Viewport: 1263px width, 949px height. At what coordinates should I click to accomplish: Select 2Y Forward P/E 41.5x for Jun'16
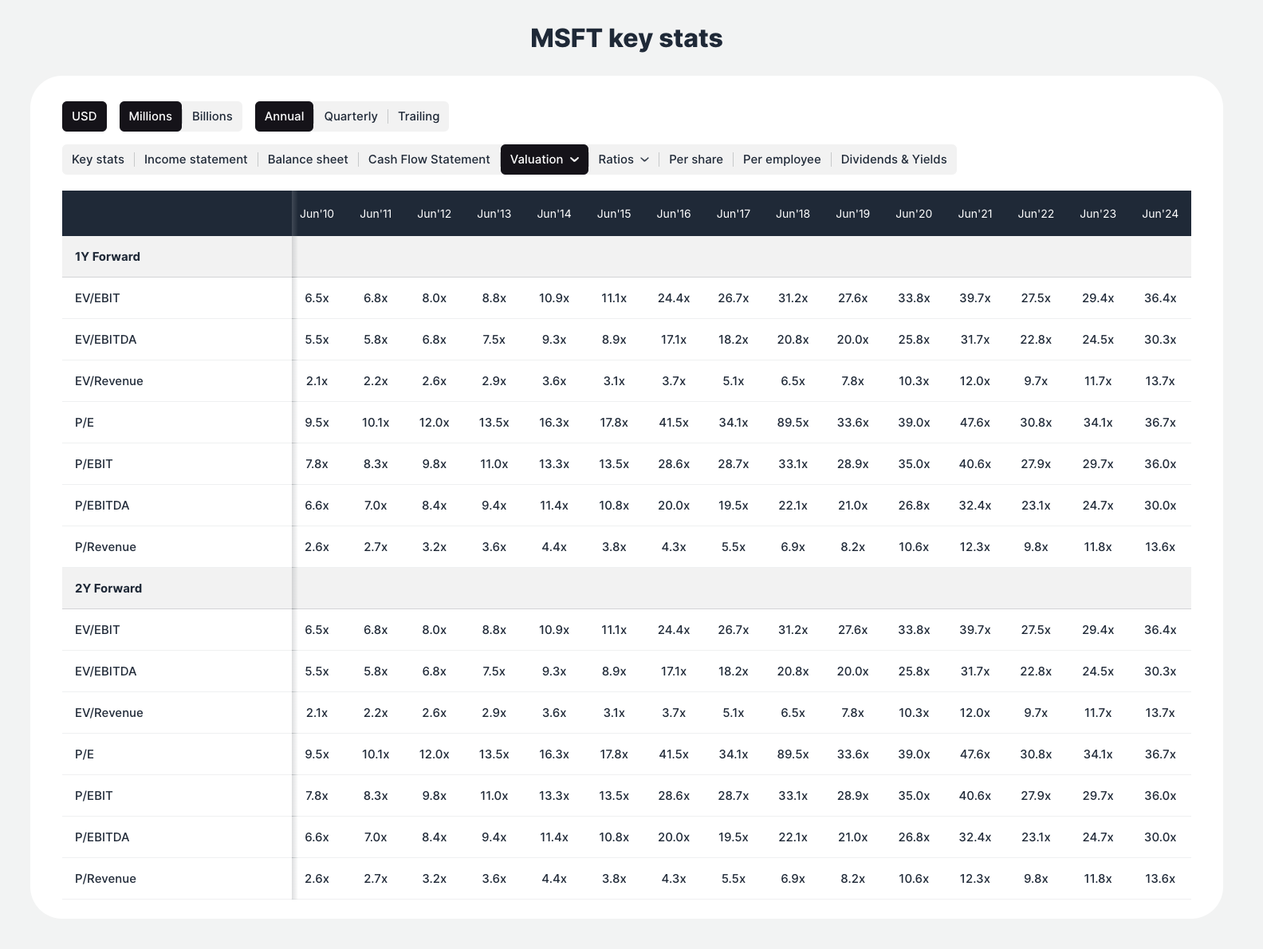(x=674, y=754)
